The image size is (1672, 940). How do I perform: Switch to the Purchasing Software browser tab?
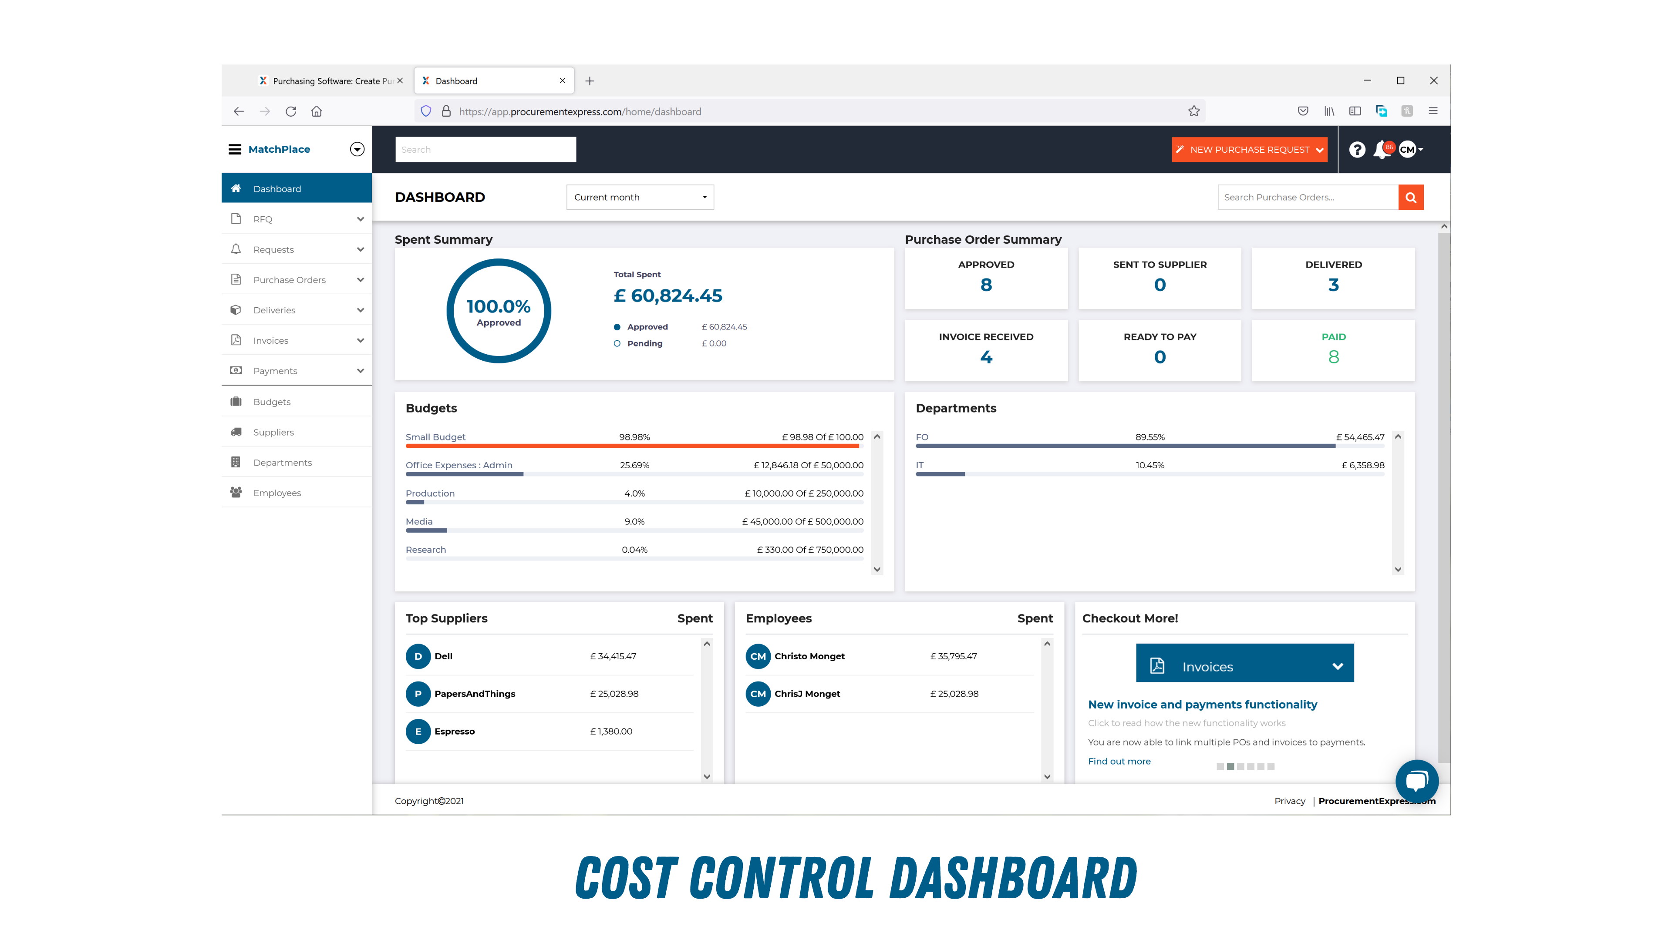tap(330, 81)
